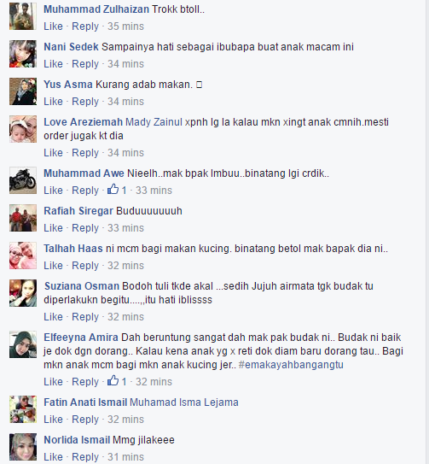Open Nani Sedek's profile picture
This screenshot has height=464, width=429.
click(23, 54)
